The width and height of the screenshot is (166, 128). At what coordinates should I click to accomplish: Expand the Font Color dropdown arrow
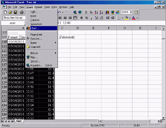(x=137, y=18)
